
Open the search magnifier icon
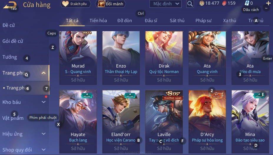pos(190,4)
